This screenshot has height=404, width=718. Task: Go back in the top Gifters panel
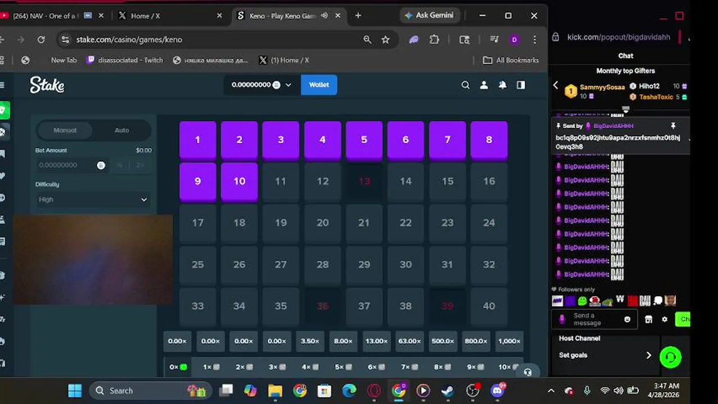click(556, 85)
